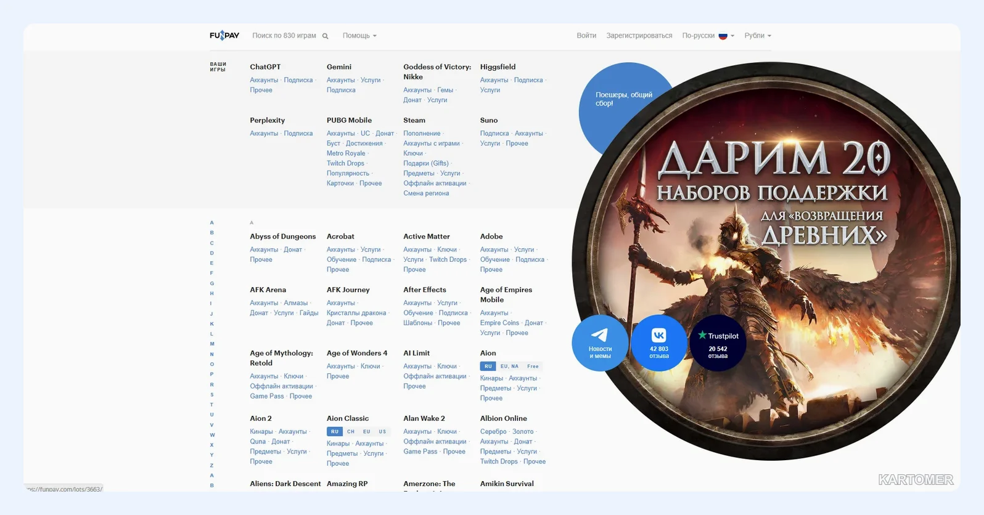Open the Gemini category title
The height and width of the screenshot is (515, 984).
point(339,67)
